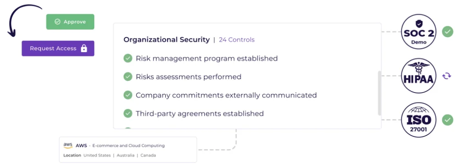Viewport: 464px width, 168px height.
Task: Click the AWS E-commerce and Cloud Computing card
Action: (x=128, y=150)
